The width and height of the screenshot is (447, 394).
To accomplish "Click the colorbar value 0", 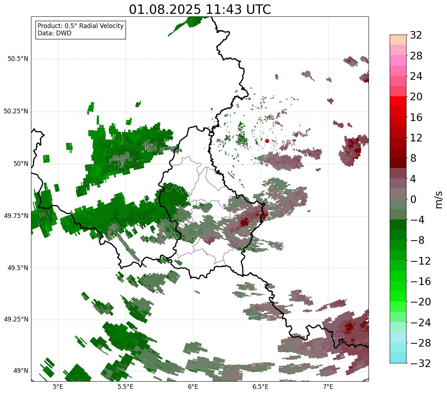I will (x=413, y=199).
